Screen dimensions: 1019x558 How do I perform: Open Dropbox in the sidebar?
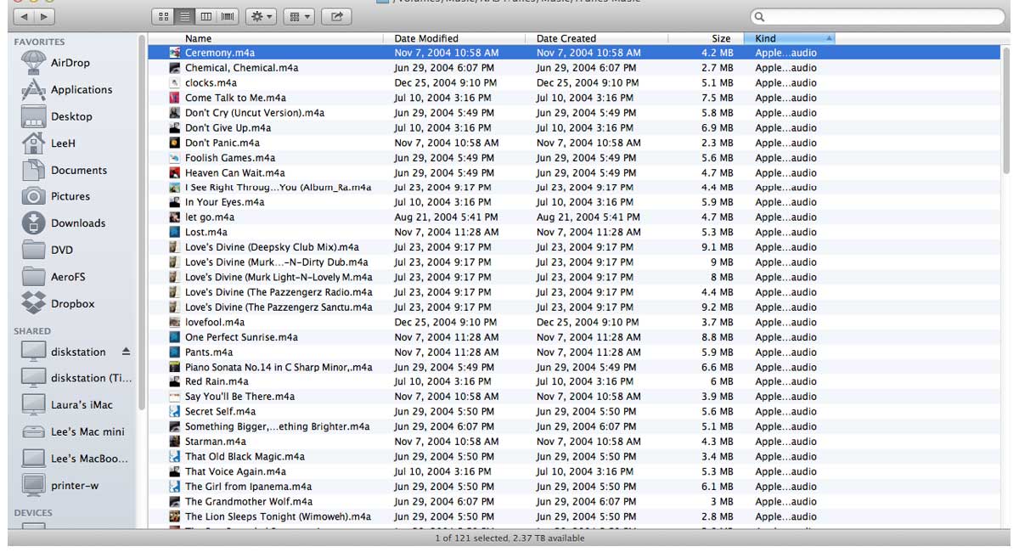75,303
